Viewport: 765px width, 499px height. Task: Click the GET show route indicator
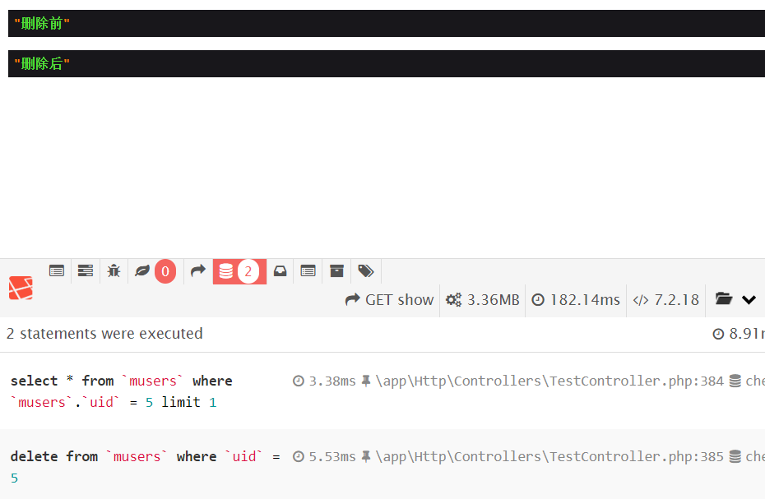click(x=389, y=299)
